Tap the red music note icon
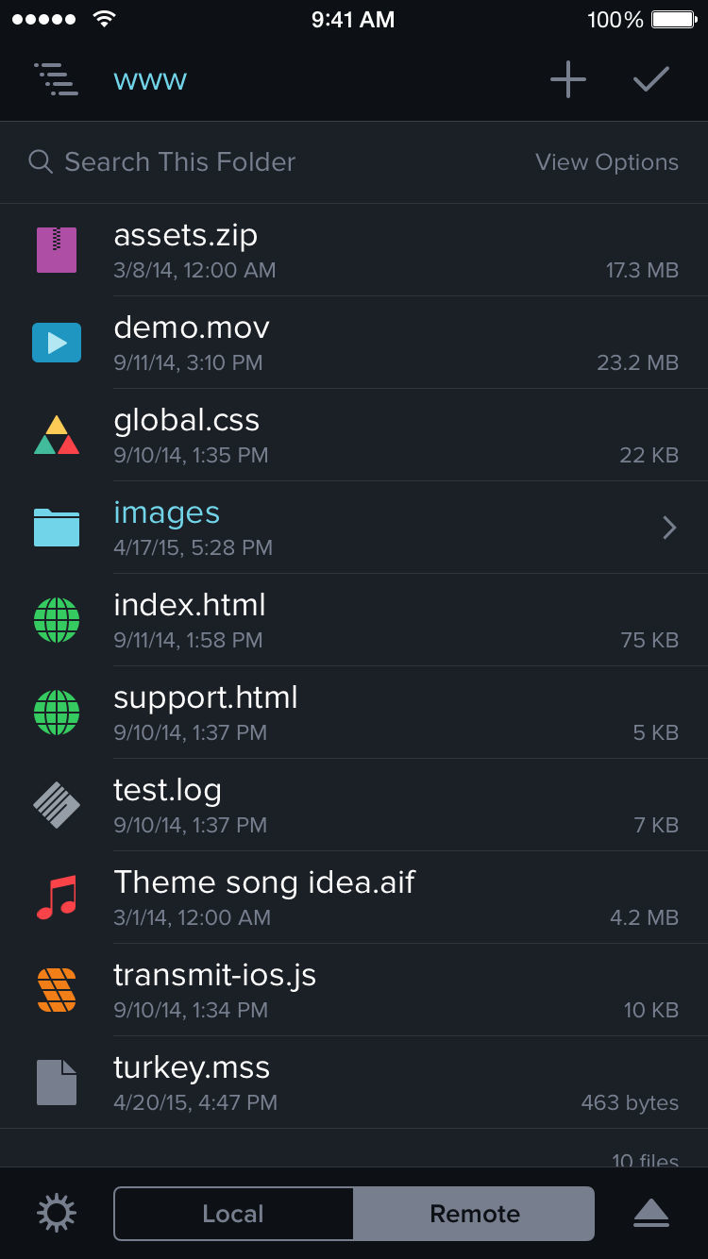Viewport: 708px width, 1259px height. pos(57,898)
